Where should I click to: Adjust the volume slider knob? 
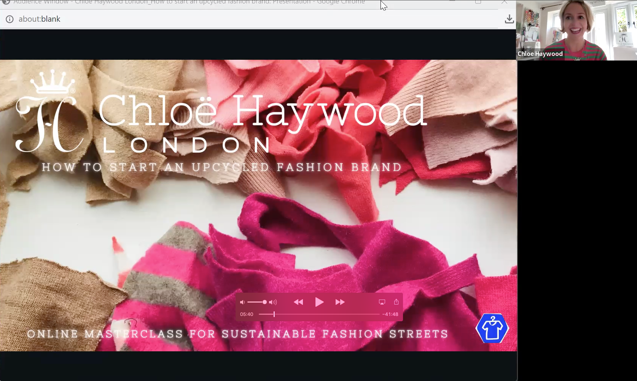264,302
